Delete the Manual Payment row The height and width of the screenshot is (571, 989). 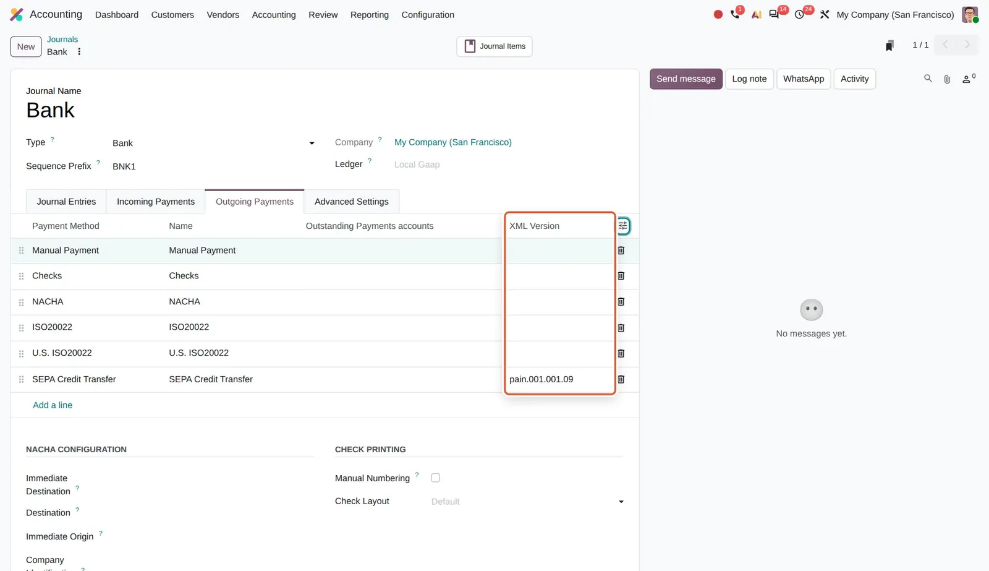click(621, 251)
